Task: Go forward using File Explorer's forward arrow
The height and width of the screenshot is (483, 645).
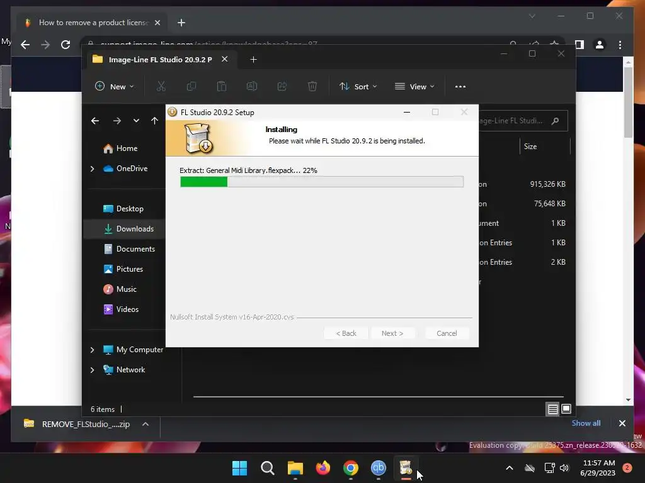Action: click(x=117, y=121)
